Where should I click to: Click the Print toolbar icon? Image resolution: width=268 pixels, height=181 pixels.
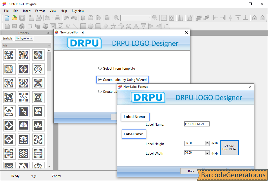57,18
